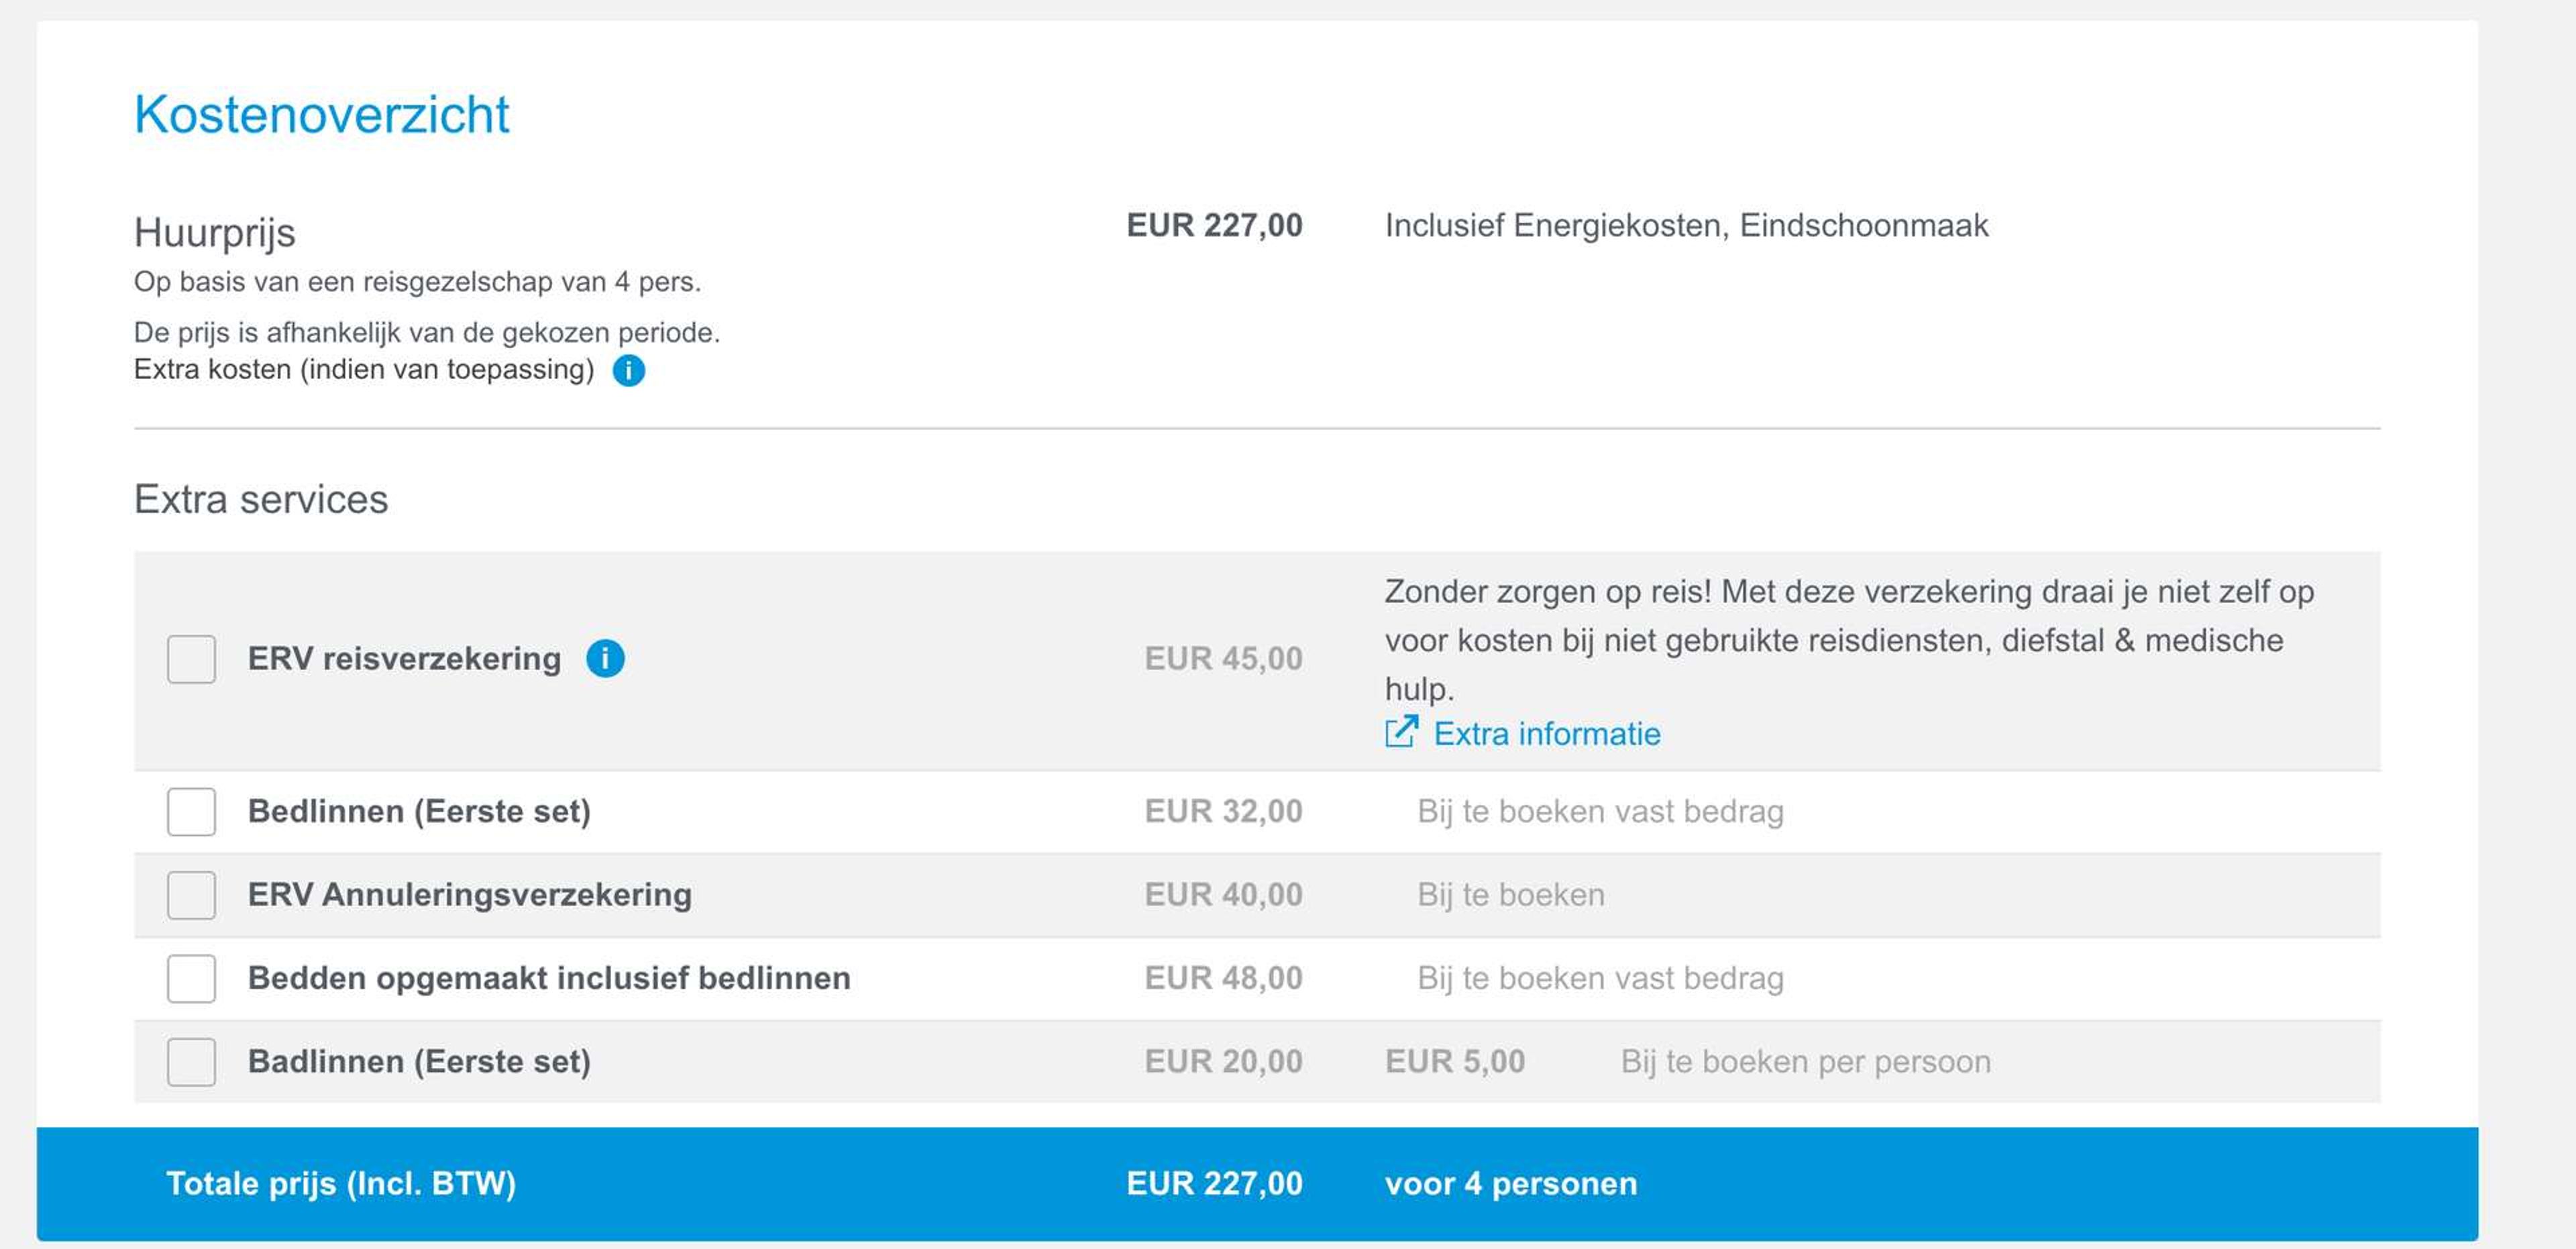Viewport: 2576px width, 1249px height.
Task: Click the Huurprijs EUR 227,00 amount
Action: (x=1214, y=226)
